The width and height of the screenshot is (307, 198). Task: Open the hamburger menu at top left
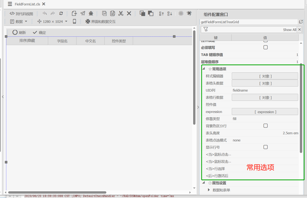(10, 4)
